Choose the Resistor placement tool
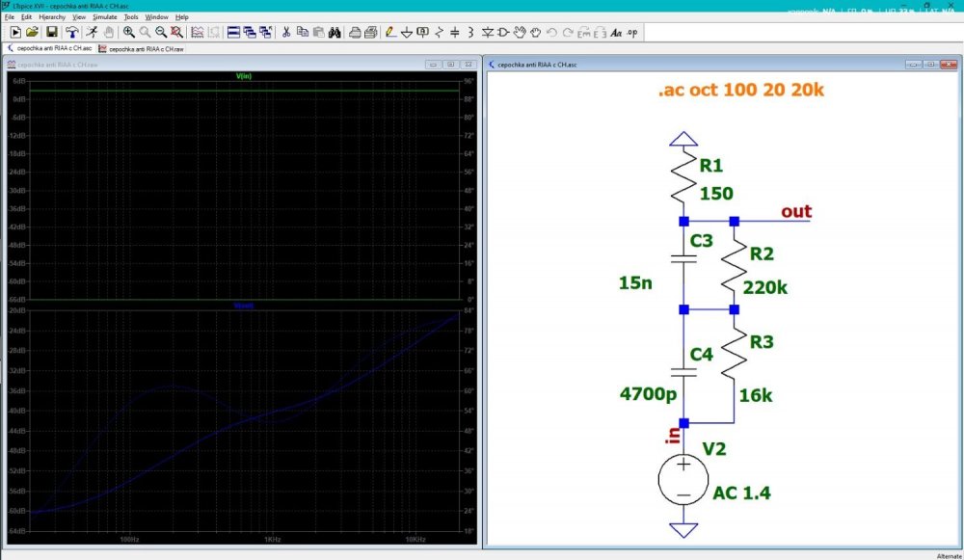 pyautogui.click(x=439, y=32)
